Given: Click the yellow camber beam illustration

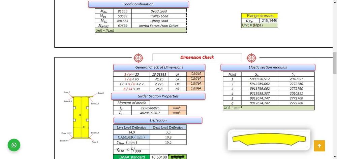Looking at the screenshot, I should (x=269, y=140).
